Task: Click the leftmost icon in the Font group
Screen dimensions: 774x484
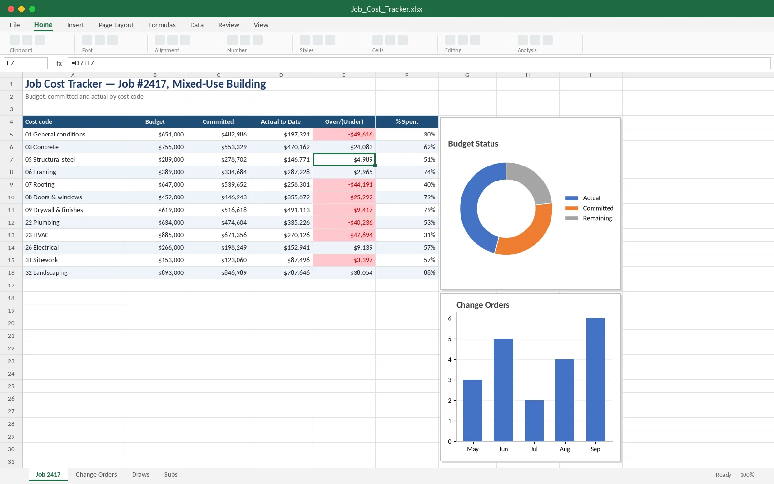Action: coord(88,40)
